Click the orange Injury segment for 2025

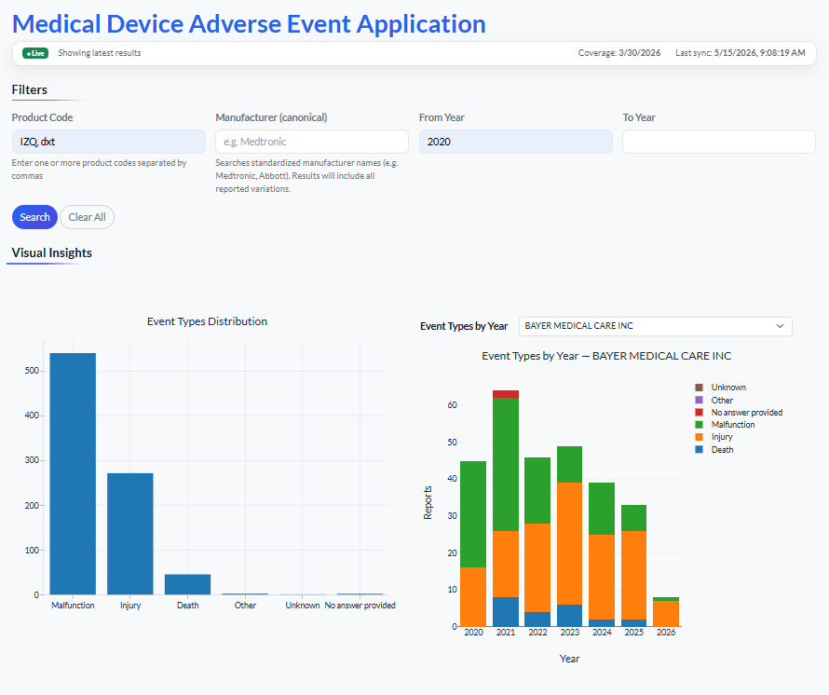point(634,575)
